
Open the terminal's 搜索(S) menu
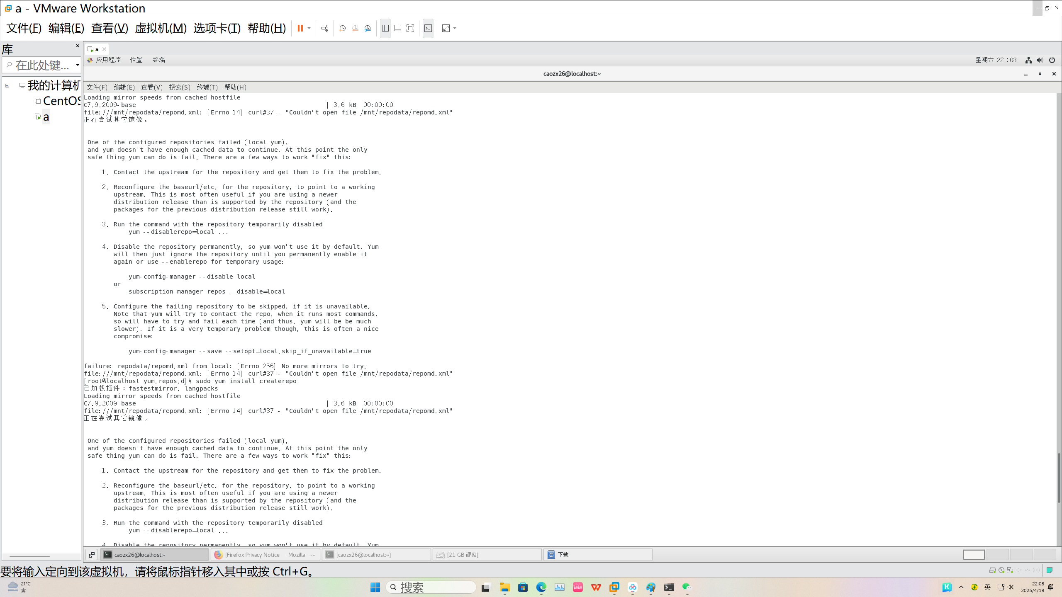pyautogui.click(x=179, y=87)
